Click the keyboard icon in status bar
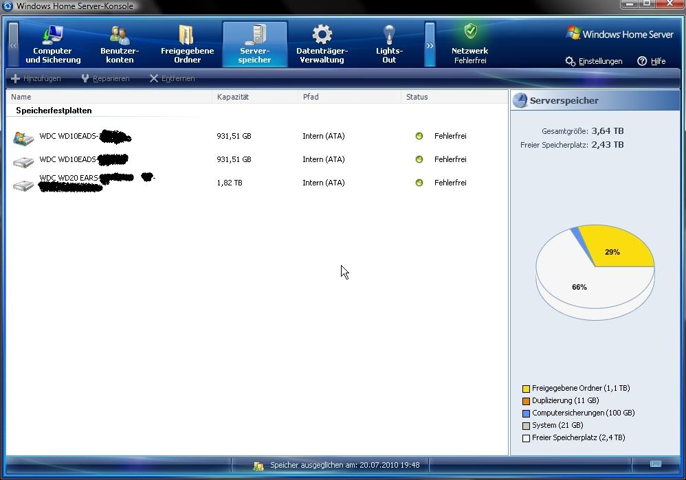This screenshot has height=480, width=686. 655,464
